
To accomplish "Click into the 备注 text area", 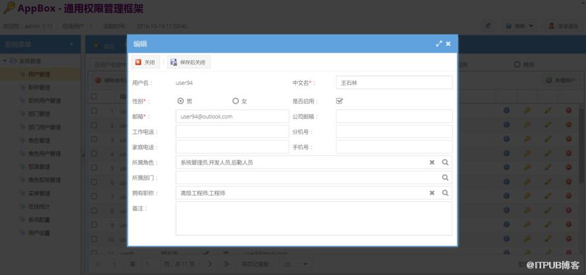I will tap(314, 218).
